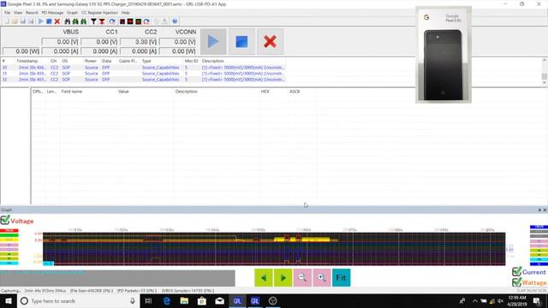
Task: Click yellow swatch in left graph legend
Action: (x=9, y=240)
